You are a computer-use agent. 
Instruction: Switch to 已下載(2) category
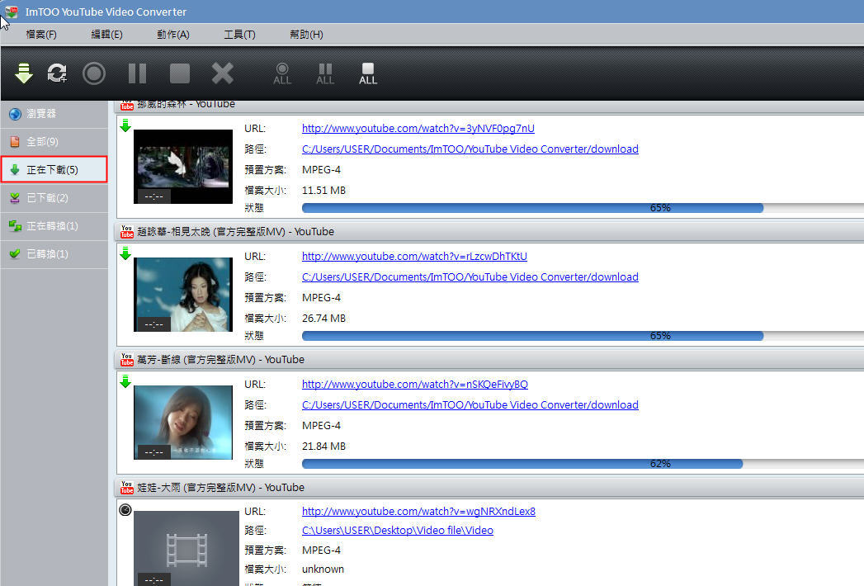47,198
